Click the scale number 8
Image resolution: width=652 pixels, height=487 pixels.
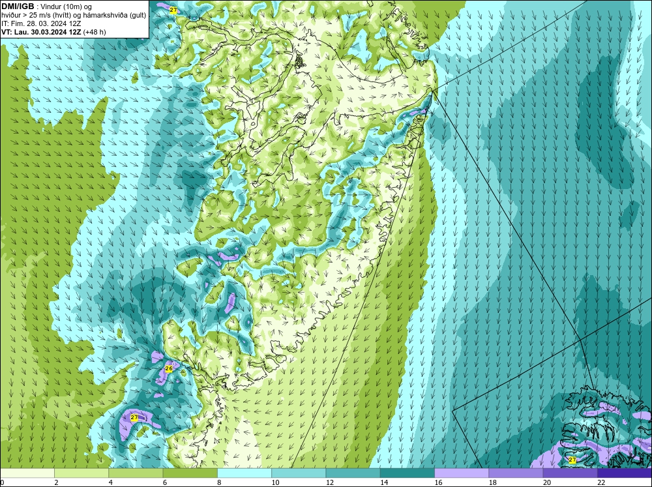point(219,482)
